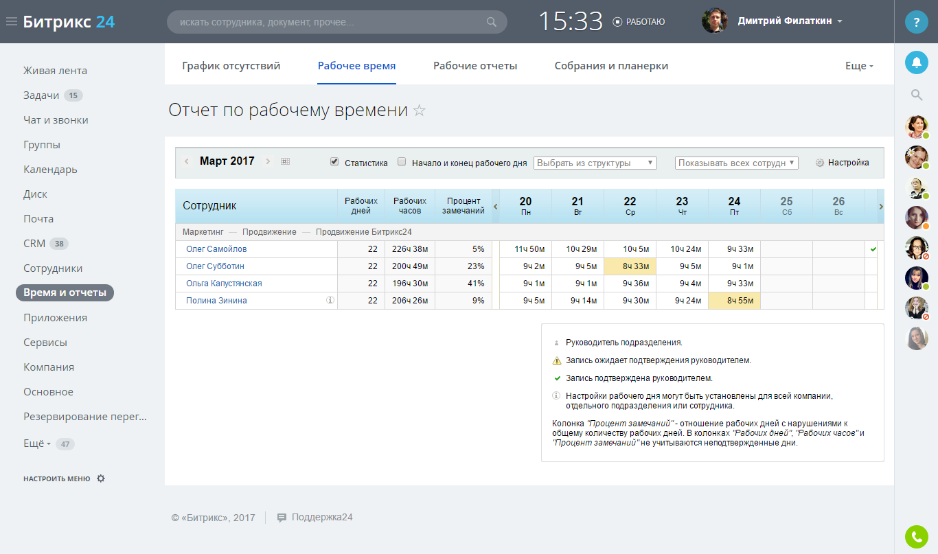Image resolution: width=938 pixels, height=554 pixels.
Task: Open the Рабочие отчеты tab
Action: [475, 66]
